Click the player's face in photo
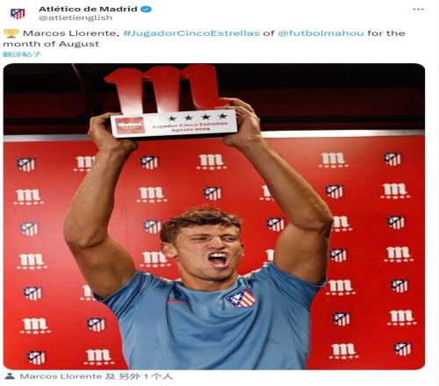This screenshot has width=439, height=386. (x=208, y=248)
